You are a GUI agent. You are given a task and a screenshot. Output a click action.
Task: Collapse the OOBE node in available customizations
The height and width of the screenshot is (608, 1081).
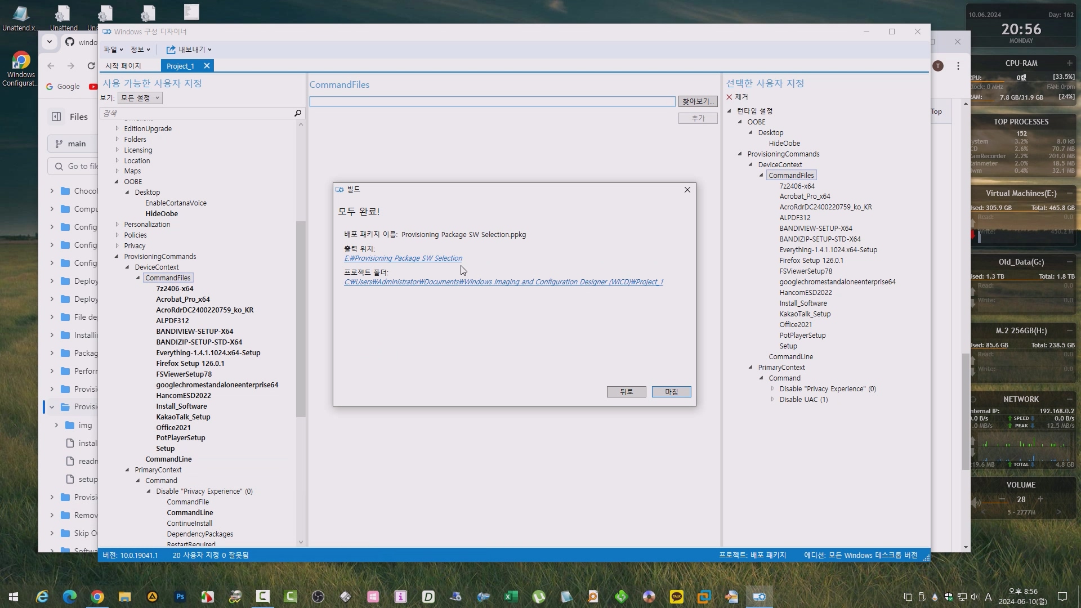(117, 182)
